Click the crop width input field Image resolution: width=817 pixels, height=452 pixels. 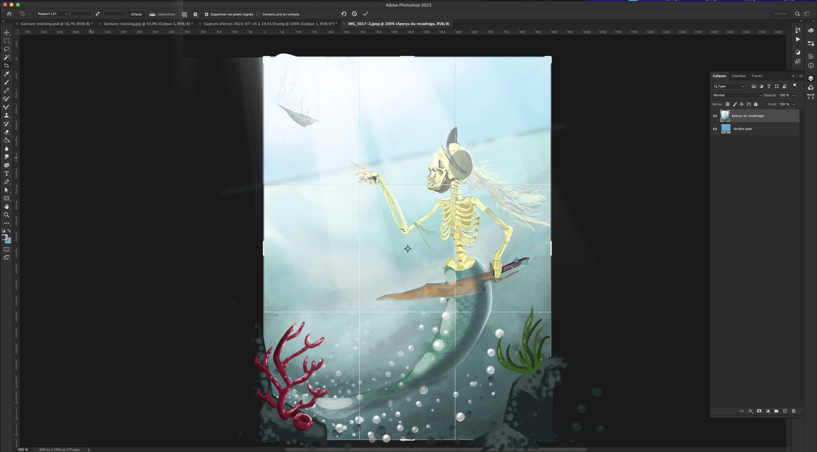81,14
